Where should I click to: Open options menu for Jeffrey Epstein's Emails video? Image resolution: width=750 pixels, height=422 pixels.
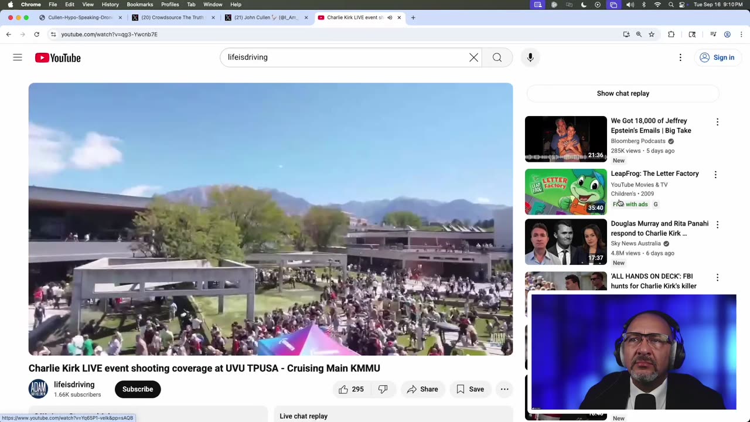tap(717, 122)
